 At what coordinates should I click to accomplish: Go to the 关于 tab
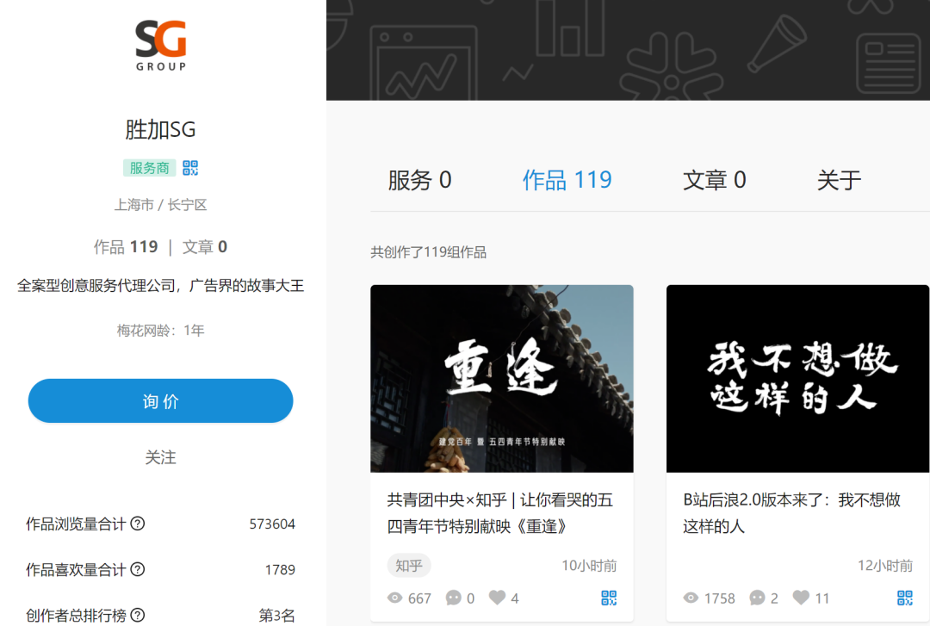[839, 180]
